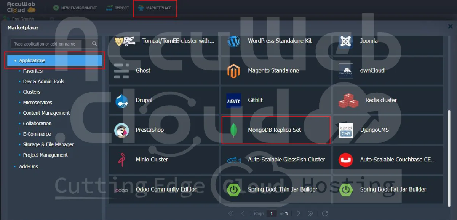The height and width of the screenshot is (220, 457).
Task: Go to the first page arrow
Action: tap(231, 214)
